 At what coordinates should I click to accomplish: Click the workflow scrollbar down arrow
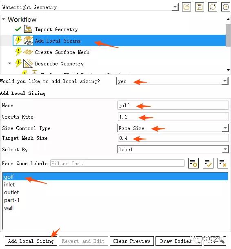228,70
